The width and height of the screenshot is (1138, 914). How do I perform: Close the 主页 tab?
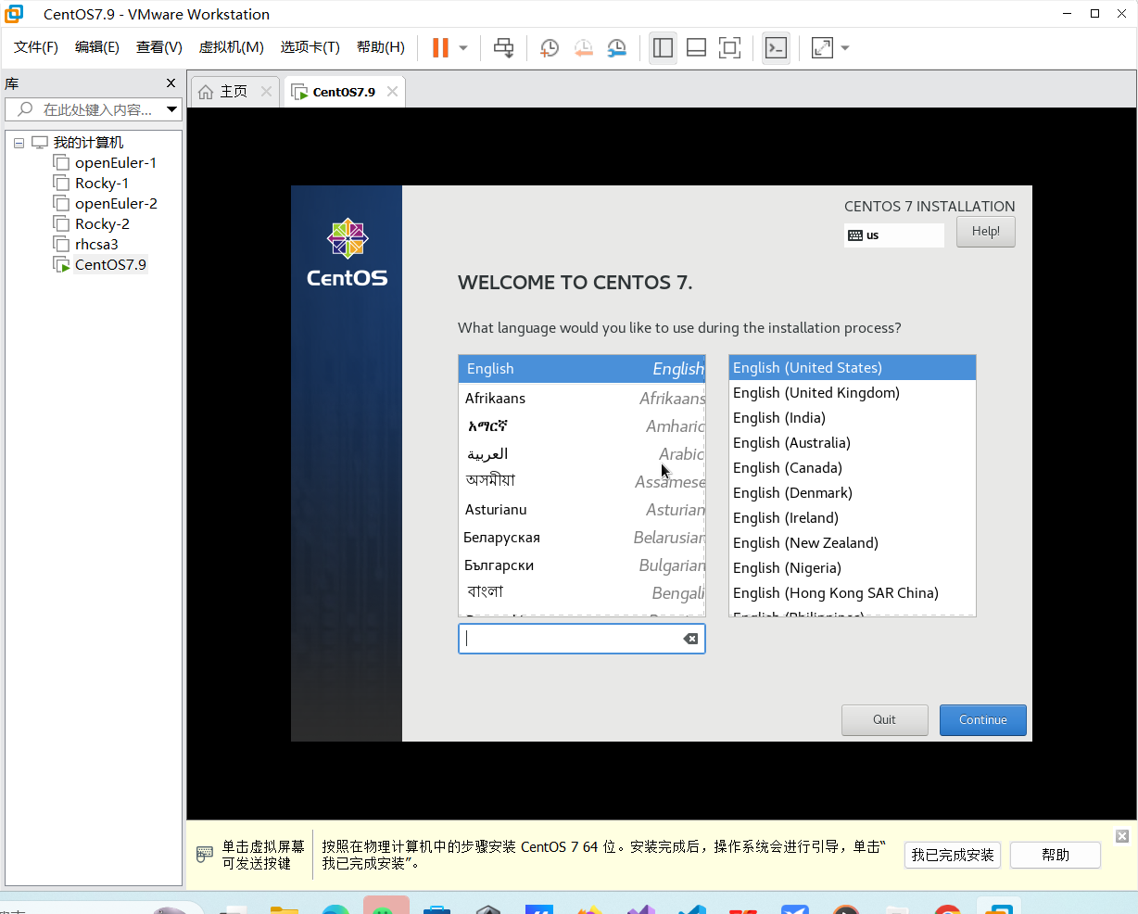click(x=267, y=92)
